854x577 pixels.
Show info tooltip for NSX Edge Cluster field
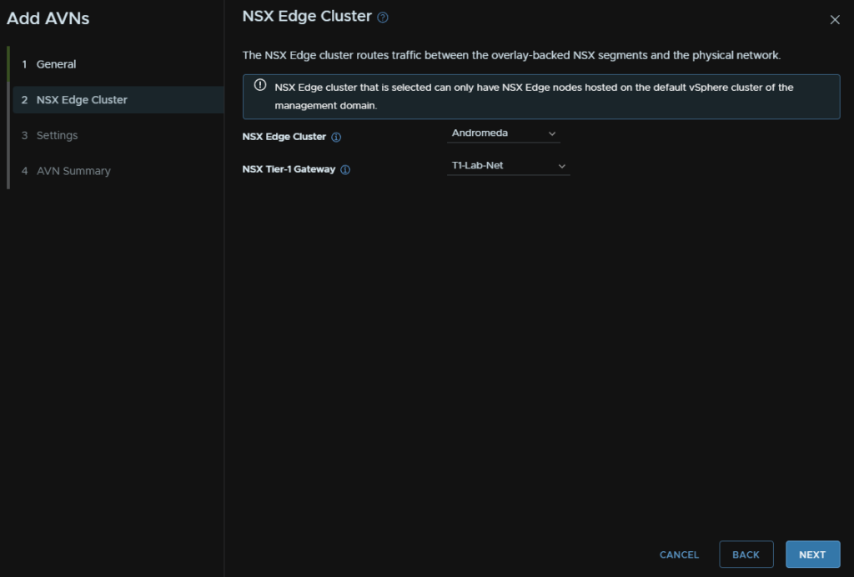(x=336, y=138)
